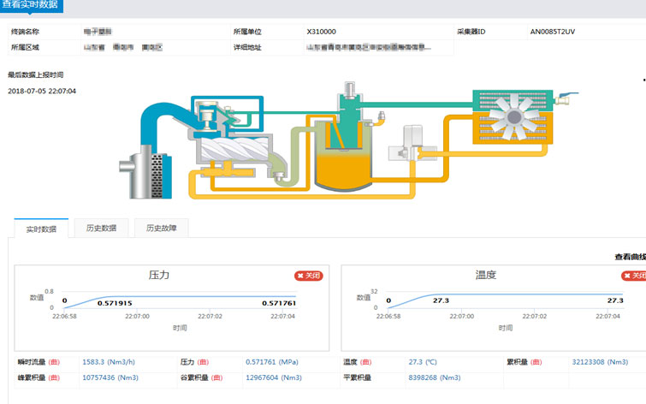The image size is (646, 404).
Task: Open the 历史故障 tab
Action: [162, 229]
